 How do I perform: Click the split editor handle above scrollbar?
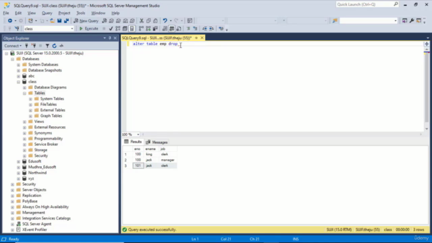pyautogui.click(x=427, y=44)
